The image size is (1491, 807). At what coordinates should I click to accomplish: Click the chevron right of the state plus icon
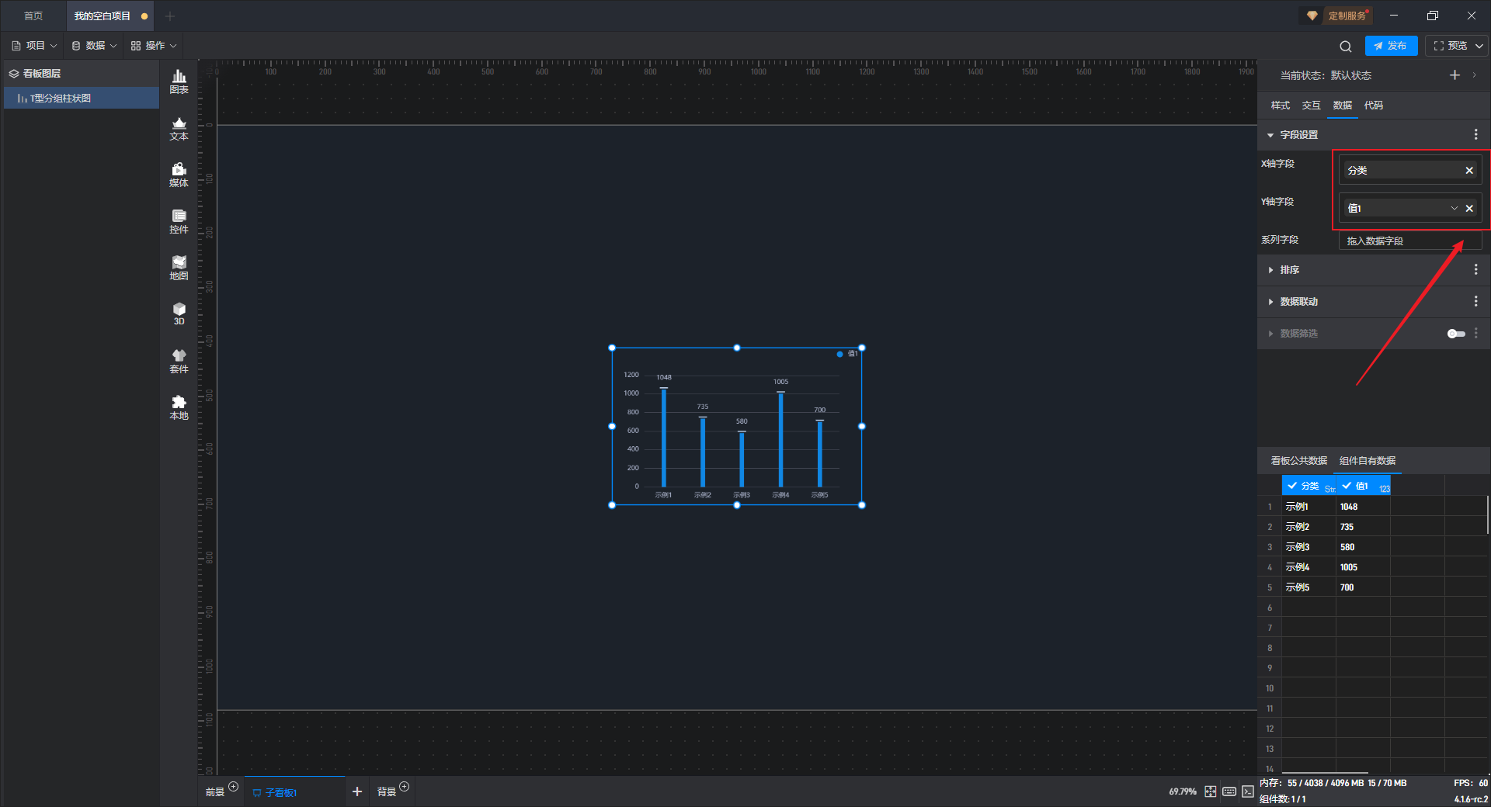[x=1474, y=75]
